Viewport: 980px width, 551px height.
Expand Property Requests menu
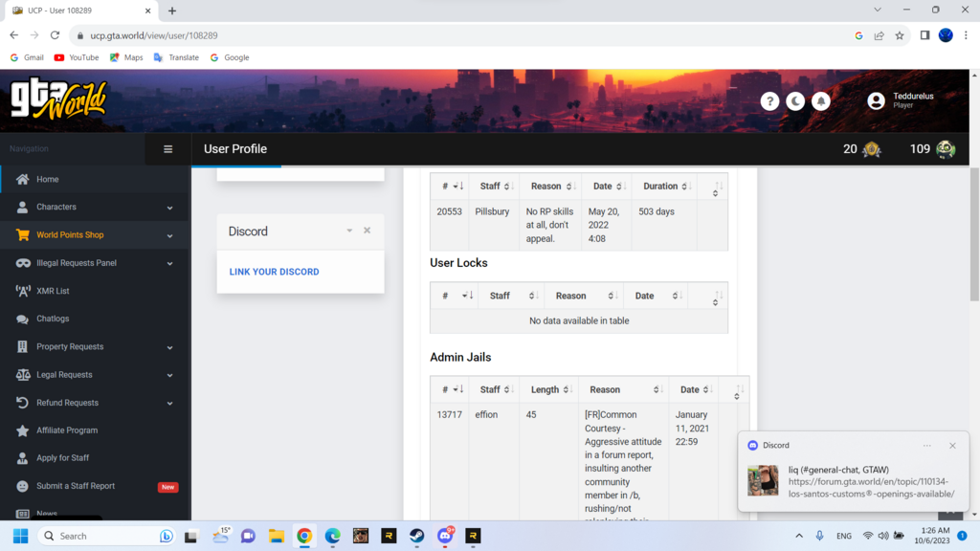point(95,346)
